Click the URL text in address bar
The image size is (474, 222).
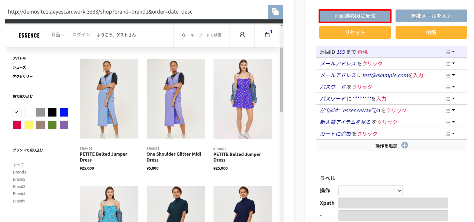(100, 12)
